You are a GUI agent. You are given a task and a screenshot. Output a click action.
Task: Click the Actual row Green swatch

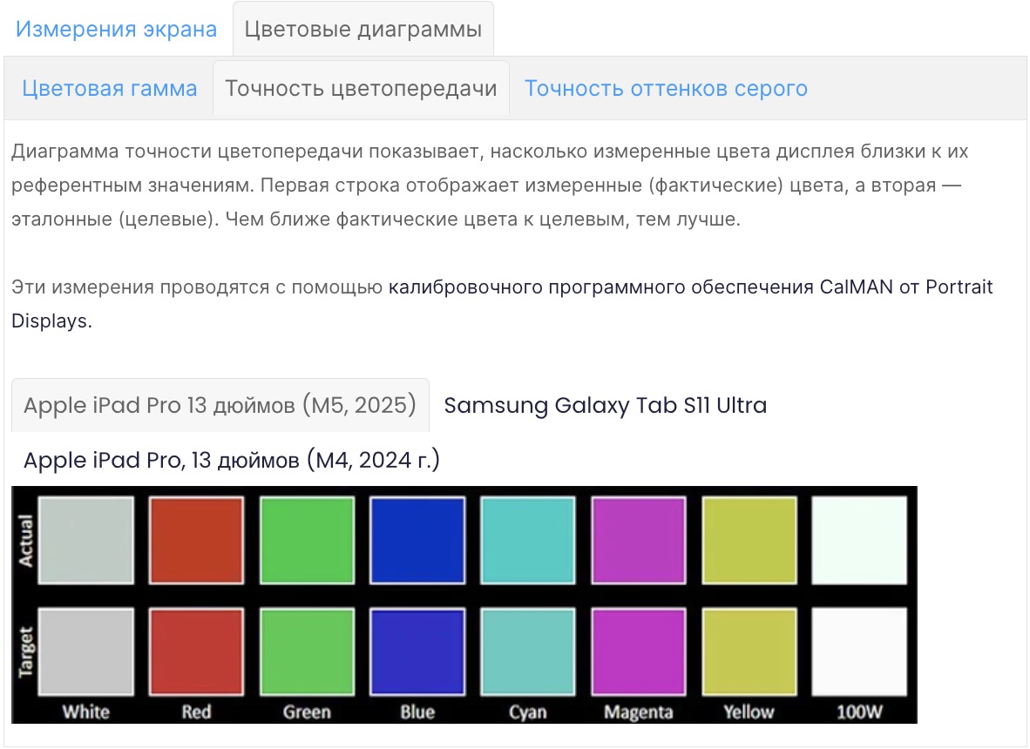click(307, 540)
